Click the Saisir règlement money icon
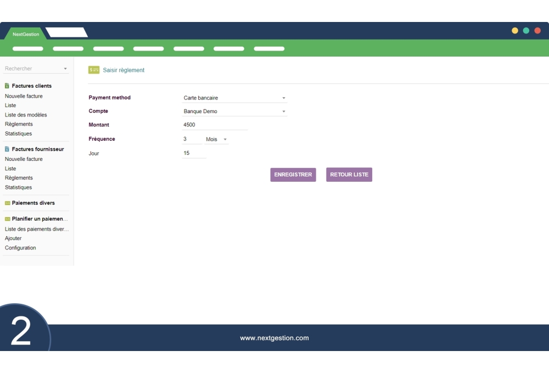Viewport: 549px width, 373px height. (x=93, y=70)
